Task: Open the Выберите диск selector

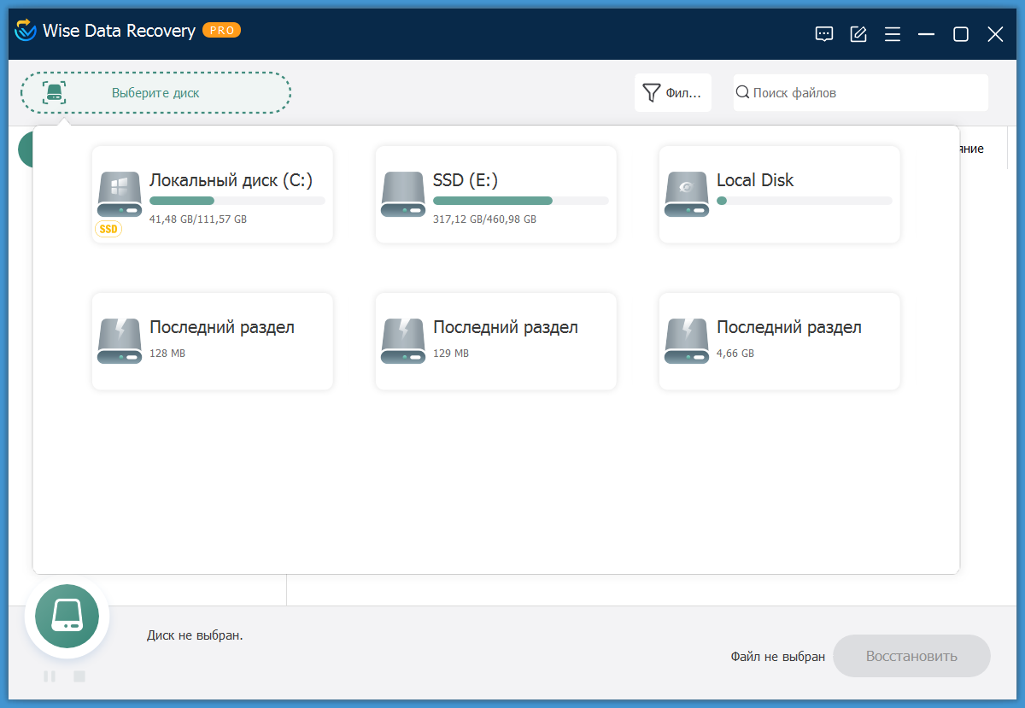Action: pyautogui.click(x=155, y=92)
